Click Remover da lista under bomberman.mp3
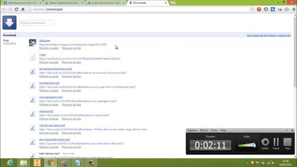Viewport: 297px width, 167px height. click(x=71, y=90)
